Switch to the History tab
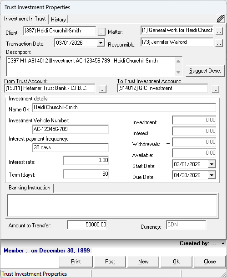The height and width of the screenshot is (278, 227). (x=59, y=20)
